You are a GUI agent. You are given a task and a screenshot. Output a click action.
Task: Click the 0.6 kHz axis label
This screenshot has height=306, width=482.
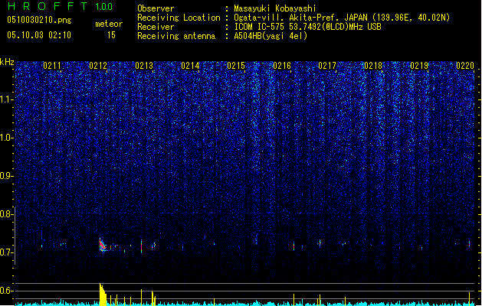[x=6, y=291]
